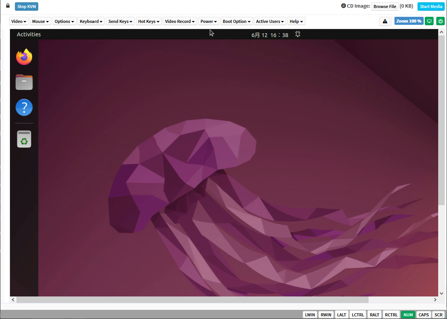Click the vertical scrollbar thumb

(441, 120)
